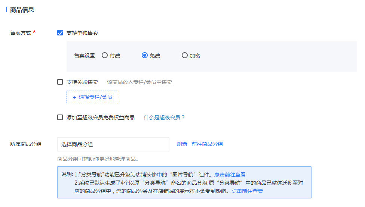Uncheck the 支持单独售卖 checkbox

[60, 33]
